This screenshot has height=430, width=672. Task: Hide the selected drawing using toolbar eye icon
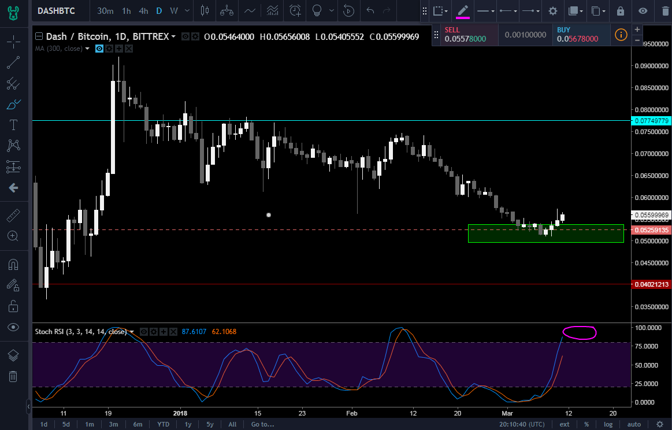[643, 11]
